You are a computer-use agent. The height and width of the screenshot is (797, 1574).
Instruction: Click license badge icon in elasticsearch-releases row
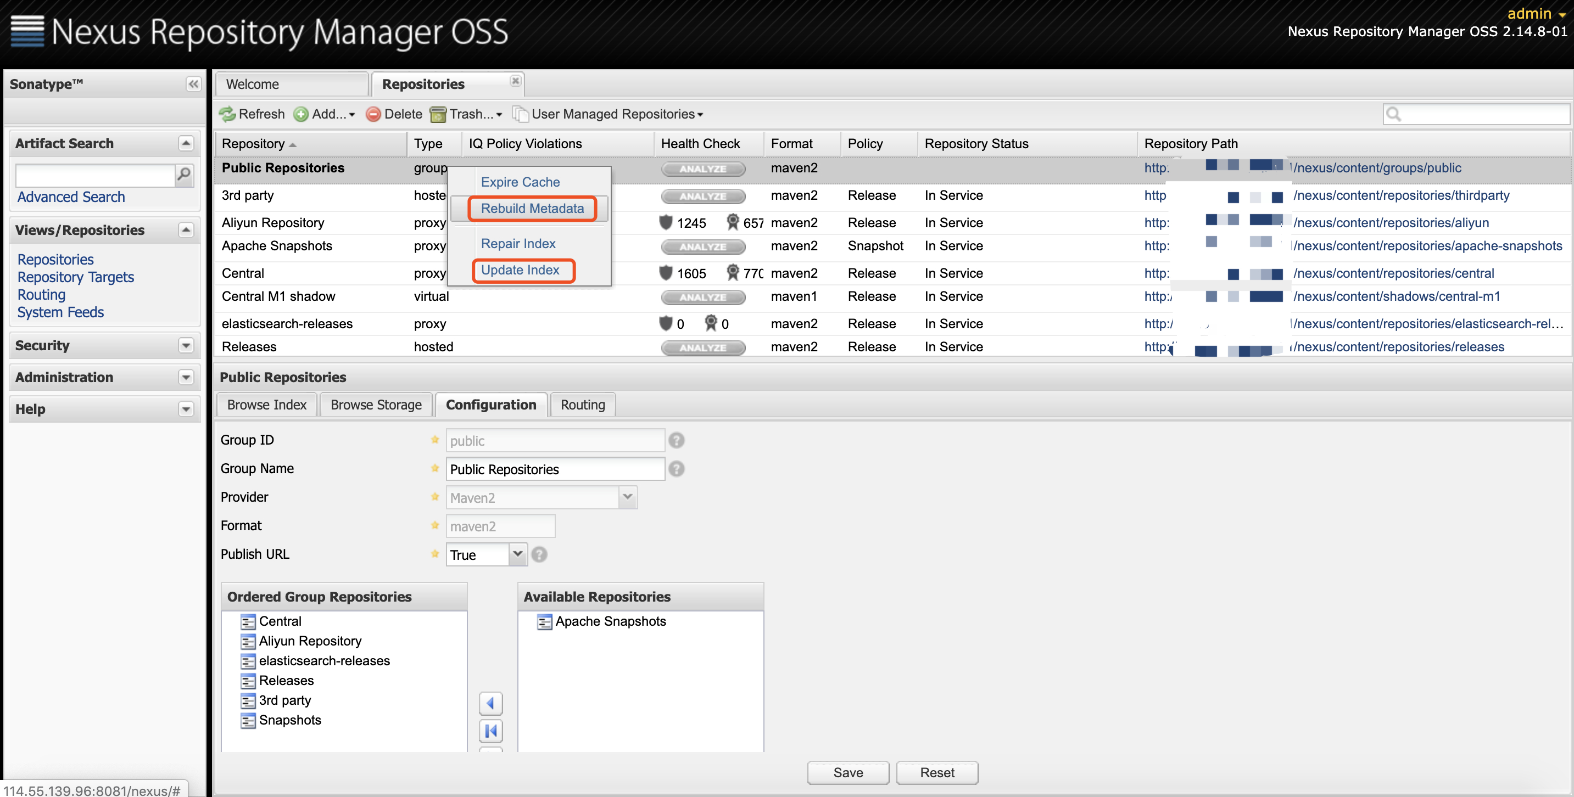[x=711, y=323]
